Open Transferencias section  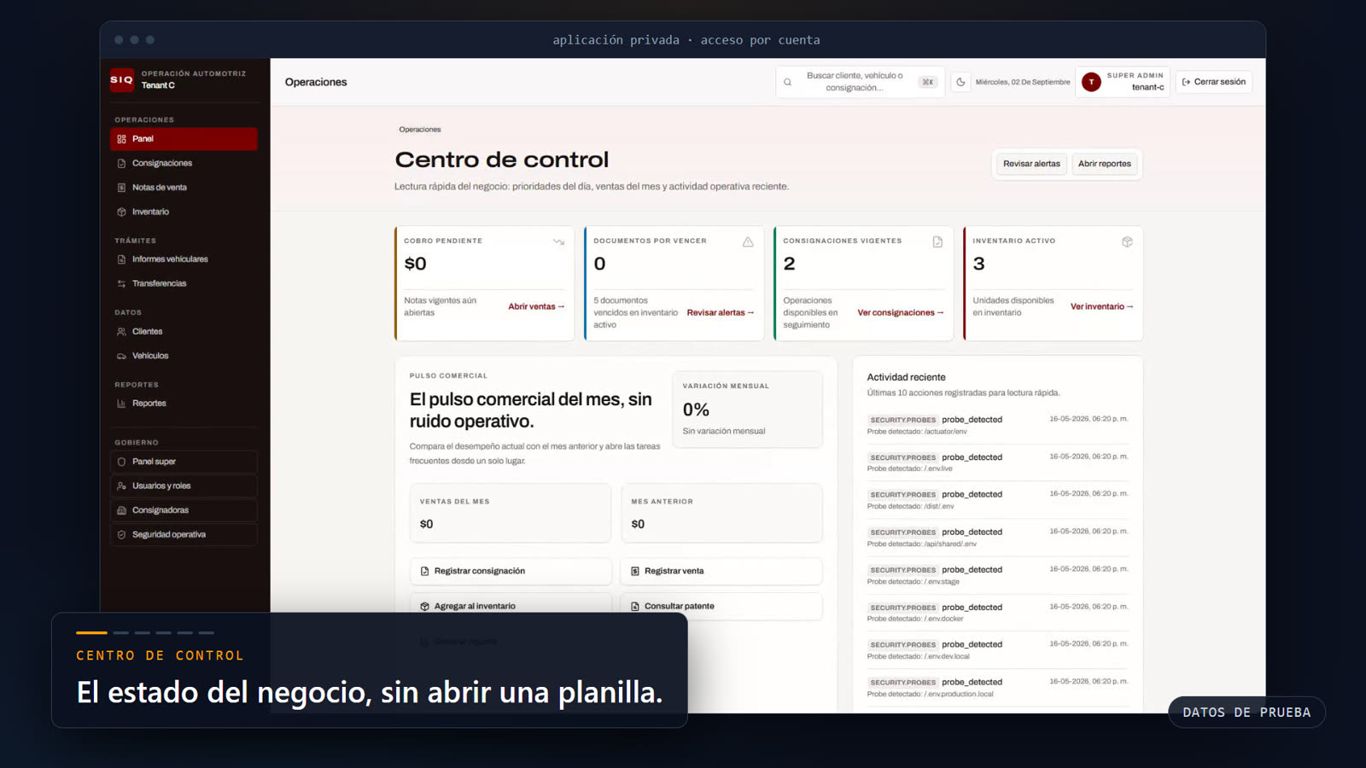[x=184, y=283]
